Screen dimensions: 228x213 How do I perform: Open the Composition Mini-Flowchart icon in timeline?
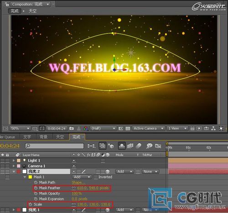point(91,146)
